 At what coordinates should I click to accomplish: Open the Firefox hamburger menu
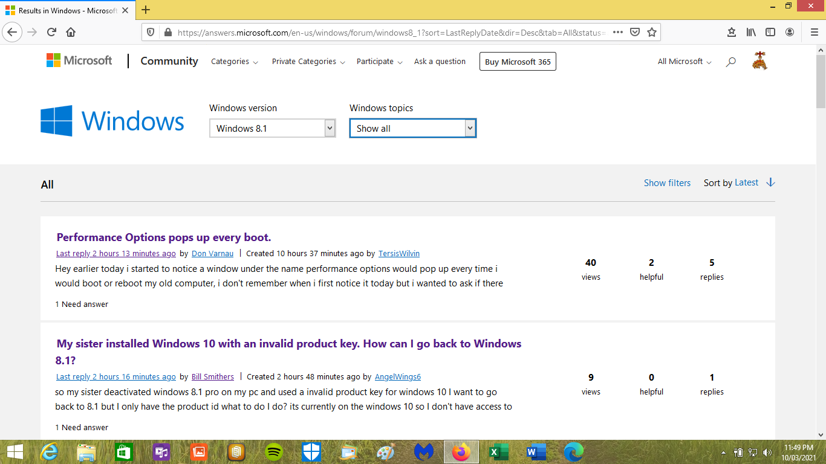coord(814,32)
